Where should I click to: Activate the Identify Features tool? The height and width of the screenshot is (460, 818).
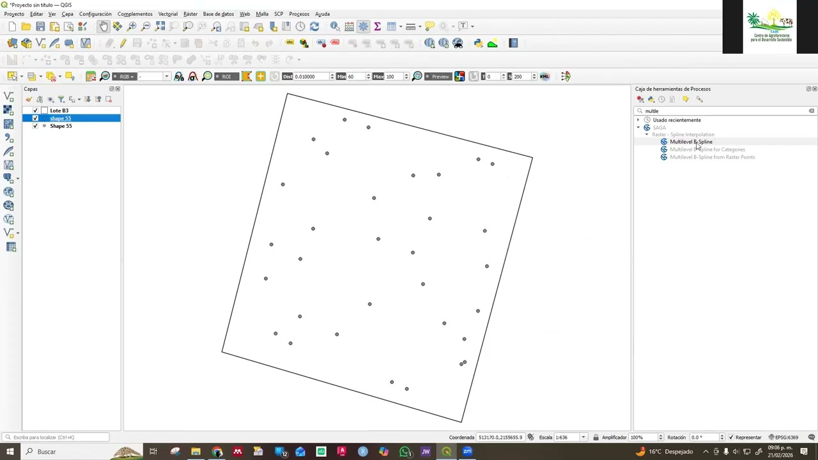pyautogui.click(x=335, y=26)
